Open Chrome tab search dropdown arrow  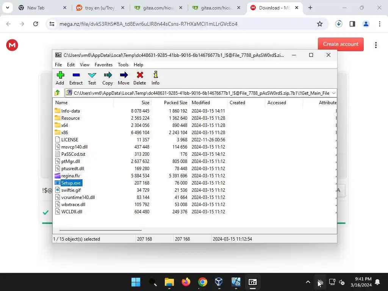click(8, 8)
